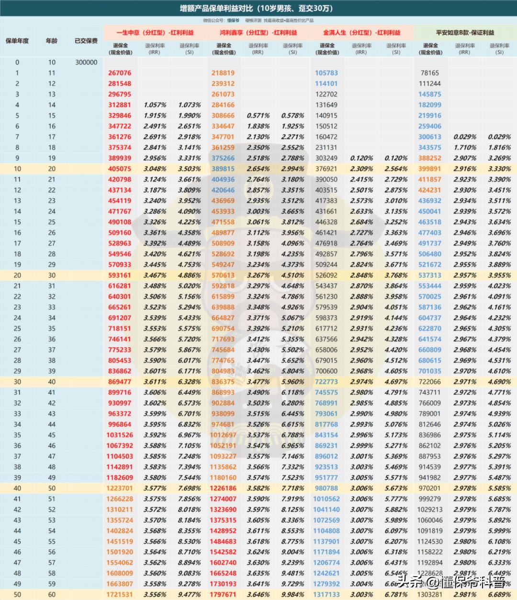The width and height of the screenshot is (517, 600).
Task: Open the 头条 @懂保爷科普 watermark
Action: click(x=450, y=582)
